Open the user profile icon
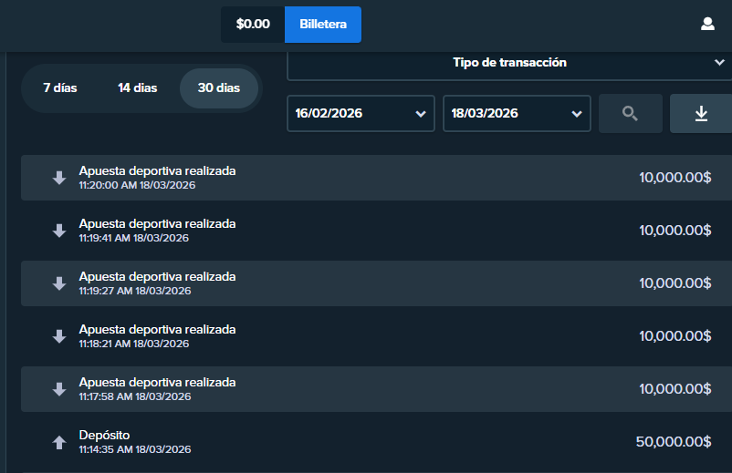Image resolution: width=732 pixels, height=473 pixels. click(x=707, y=24)
